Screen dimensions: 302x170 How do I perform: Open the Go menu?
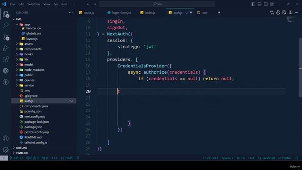(x=56, y=4)
